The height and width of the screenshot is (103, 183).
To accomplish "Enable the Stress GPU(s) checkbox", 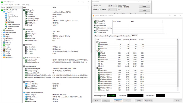I will (97, 33).
